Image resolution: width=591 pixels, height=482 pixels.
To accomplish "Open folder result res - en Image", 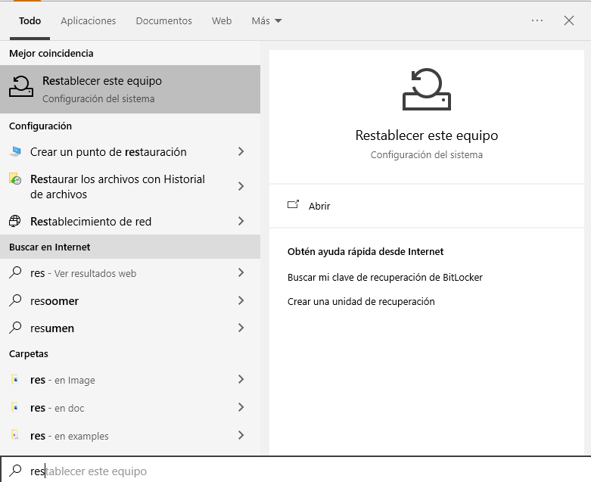I will [x=130, y=379].
